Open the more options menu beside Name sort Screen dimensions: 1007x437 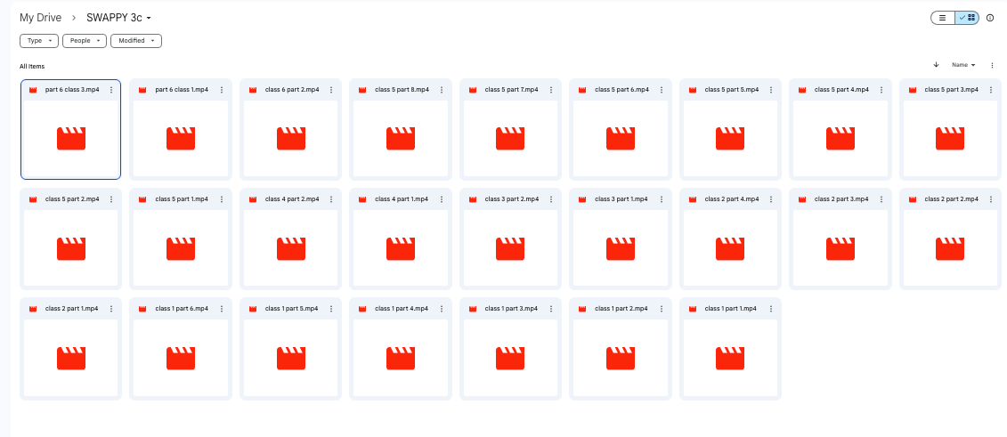click(992, 65)
